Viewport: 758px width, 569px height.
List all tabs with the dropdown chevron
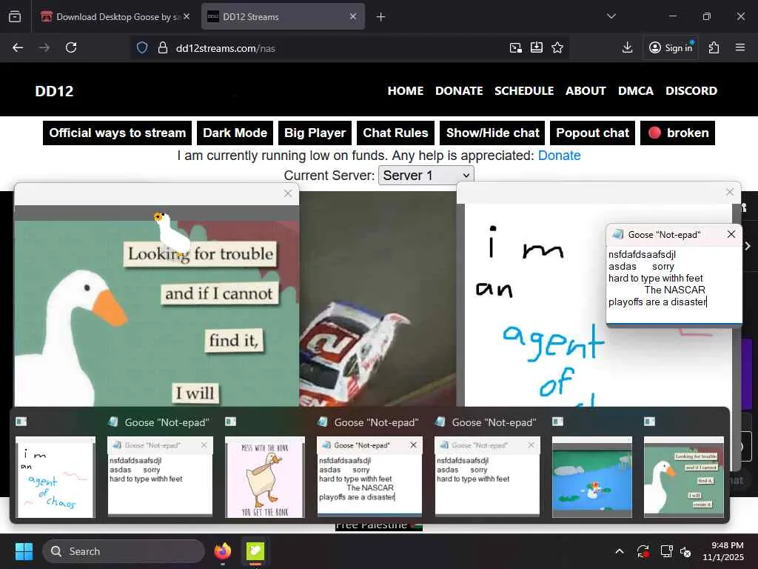pos(611,16)
